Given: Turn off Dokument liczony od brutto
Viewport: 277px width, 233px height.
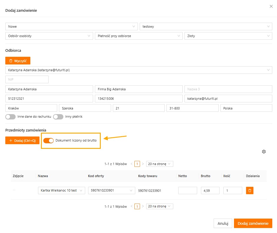Looking at the screenshot, I should coord(48,141).
